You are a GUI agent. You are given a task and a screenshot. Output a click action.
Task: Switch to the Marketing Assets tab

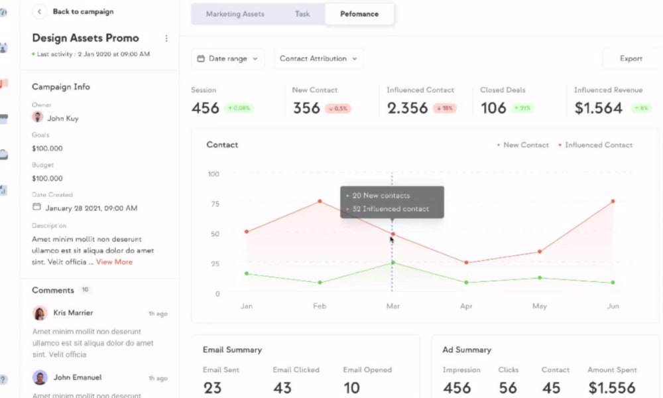point(235,14)
